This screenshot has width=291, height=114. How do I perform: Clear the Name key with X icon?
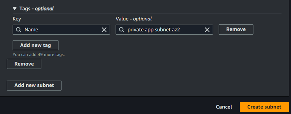point(104,30)
